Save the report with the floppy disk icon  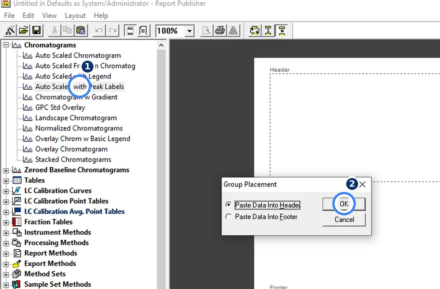click(37, 30)
